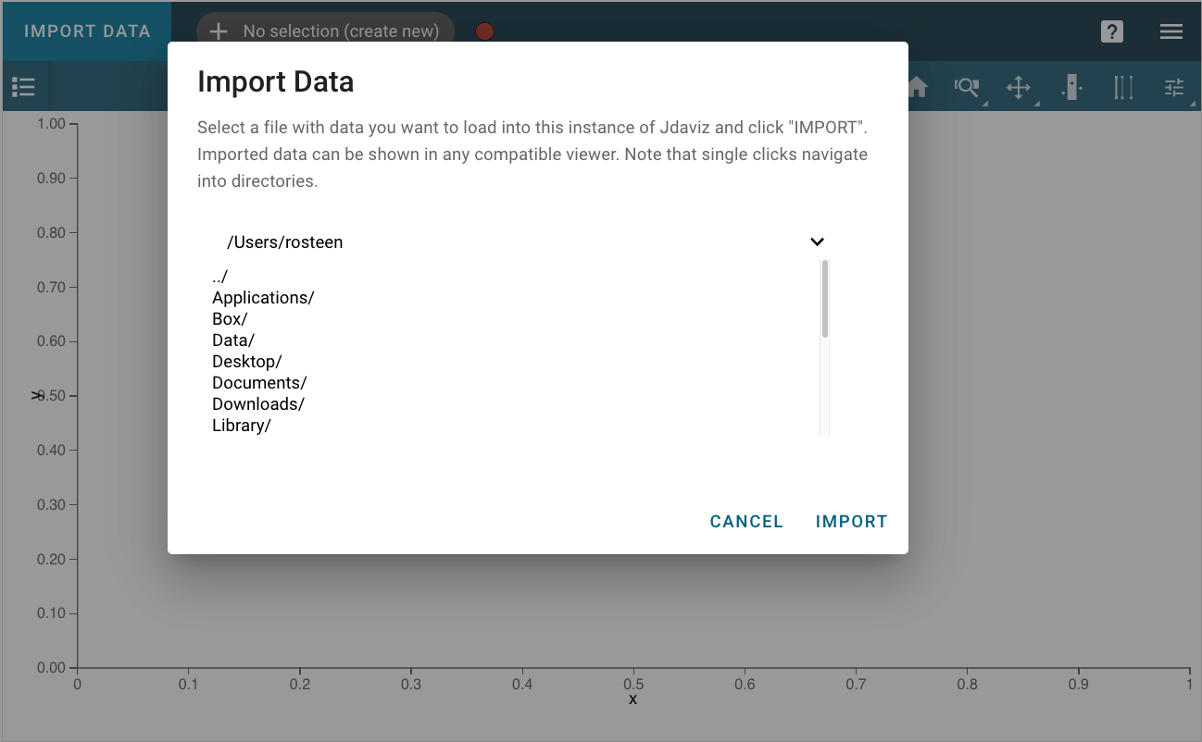The image size is (1202, 742).
Task: Select the pan arrows tool
Action: (x=1019, y=88)
